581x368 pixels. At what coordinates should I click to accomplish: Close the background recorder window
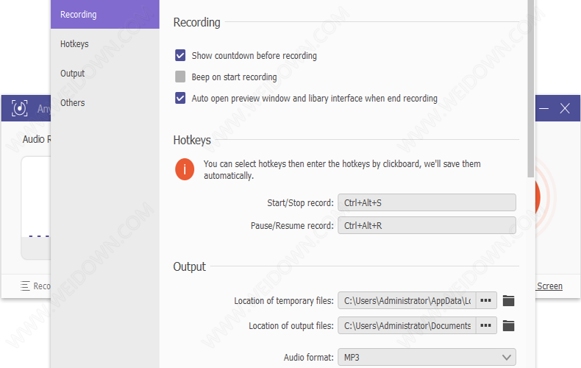(565, 108)
